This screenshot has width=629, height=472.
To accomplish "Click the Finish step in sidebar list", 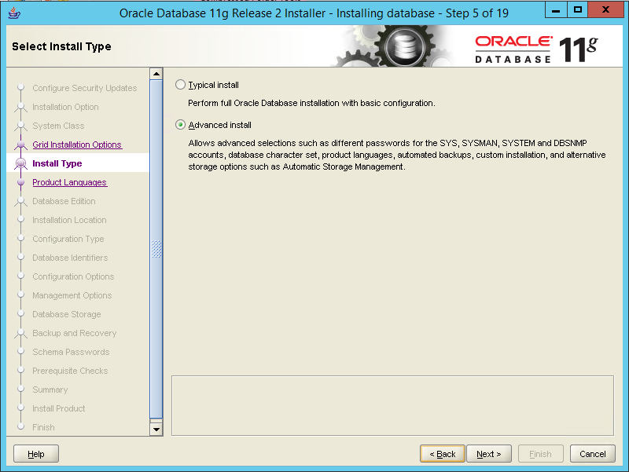I will (43, 427).
